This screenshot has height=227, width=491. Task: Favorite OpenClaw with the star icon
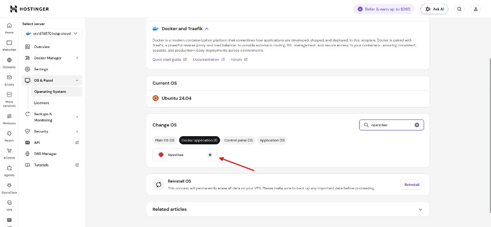pyautogui.click(x=210, y=155)
